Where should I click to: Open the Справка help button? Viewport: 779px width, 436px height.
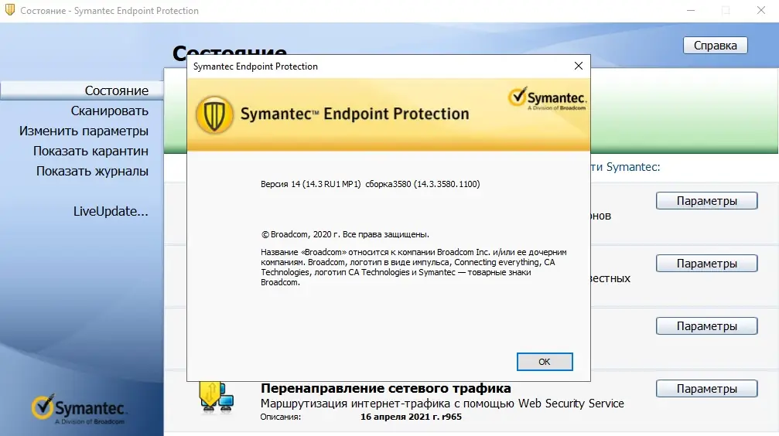click(715, 46)
